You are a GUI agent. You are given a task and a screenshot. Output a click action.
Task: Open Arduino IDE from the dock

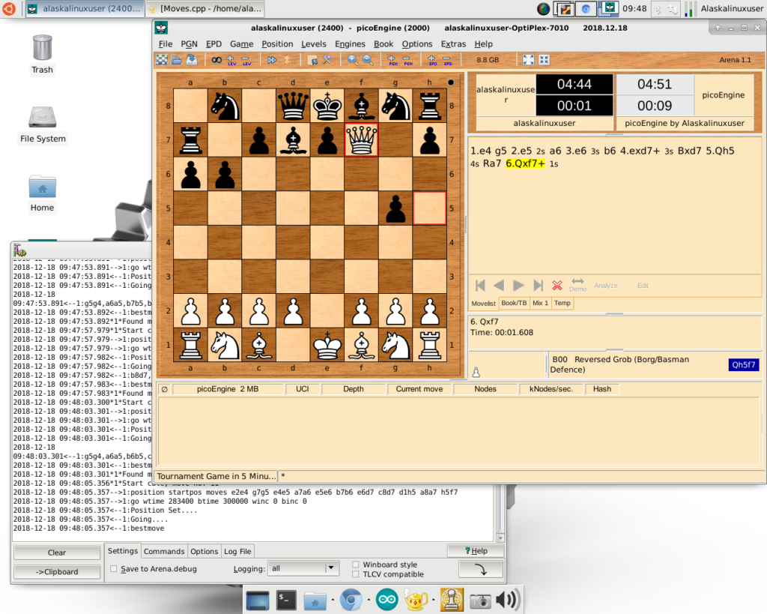(387, 600)
